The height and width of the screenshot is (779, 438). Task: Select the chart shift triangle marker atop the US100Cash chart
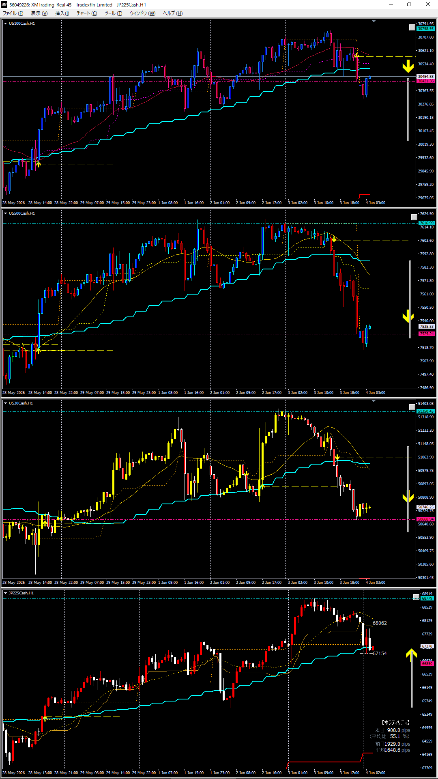click(x=374, y=21)
